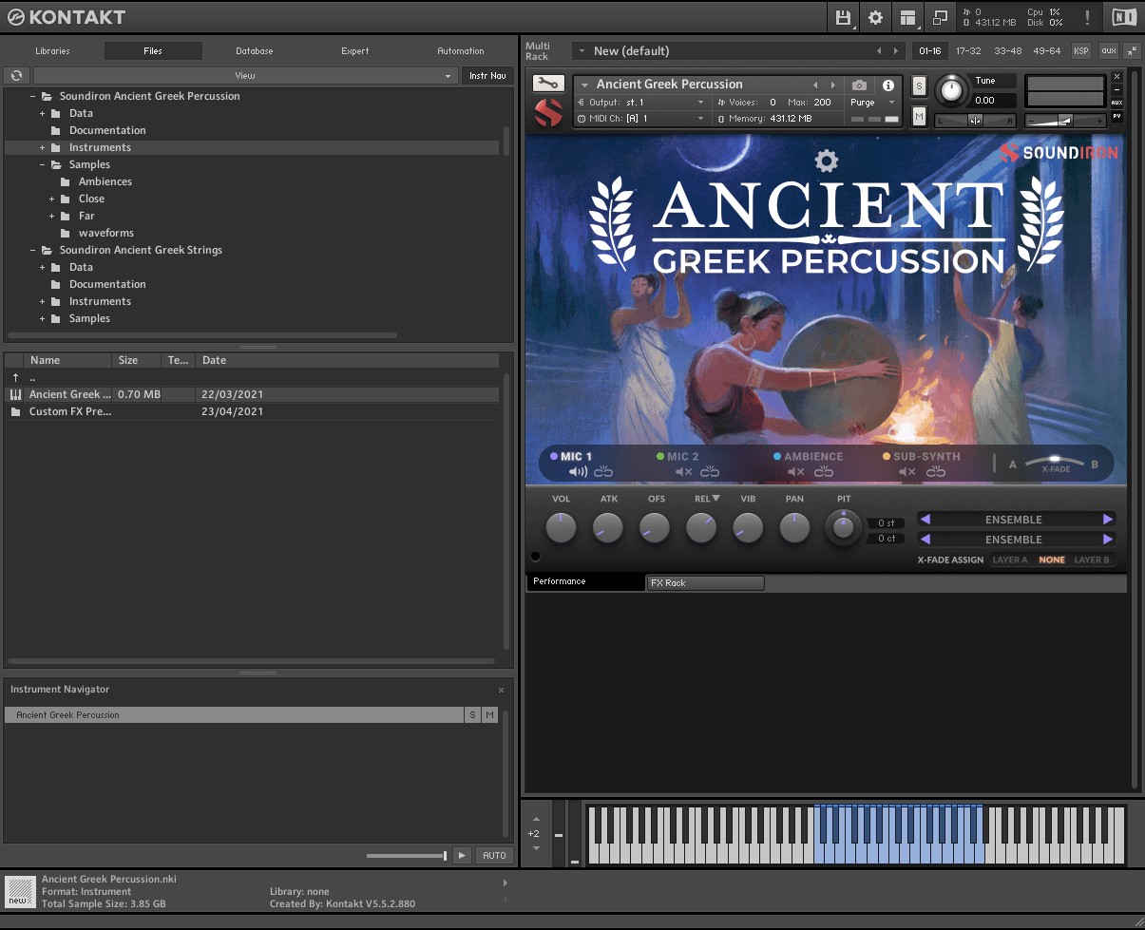Select LAYER B for X-Fade Assign
The width and height of the screenshot is (1145, 930).
click(x=1092, y=560)
